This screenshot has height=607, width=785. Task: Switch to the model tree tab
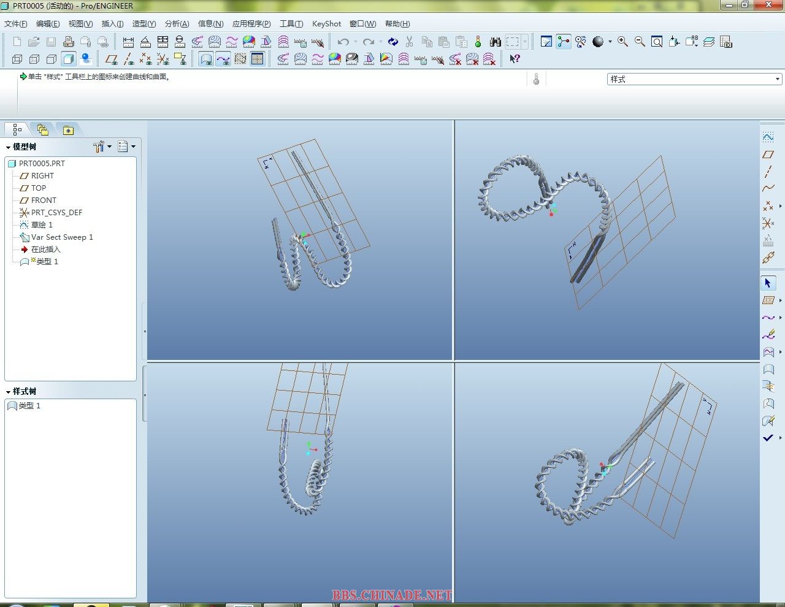(17, 129)
